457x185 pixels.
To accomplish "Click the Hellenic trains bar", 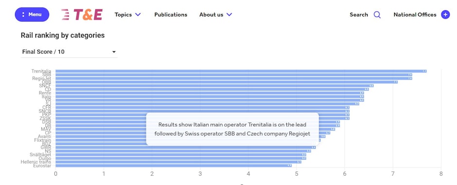I will [178, 162].
